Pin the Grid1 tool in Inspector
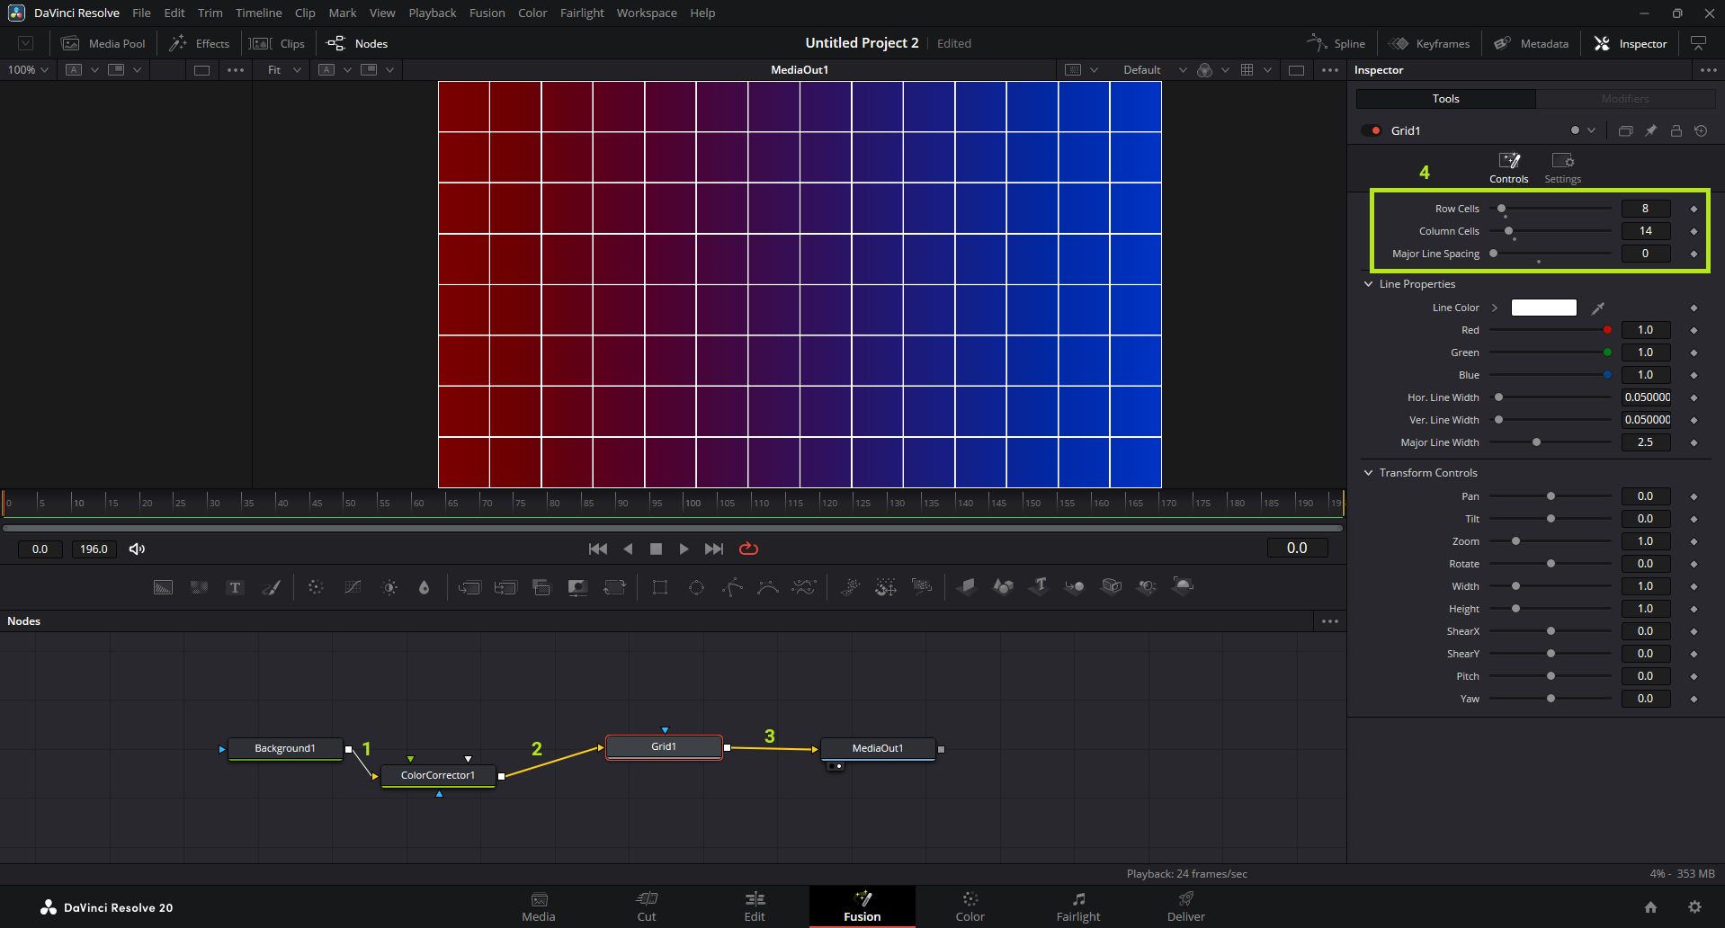The height and width of the screenshot is (928, 1725). pyautogui.click(x=1650, y=130)
